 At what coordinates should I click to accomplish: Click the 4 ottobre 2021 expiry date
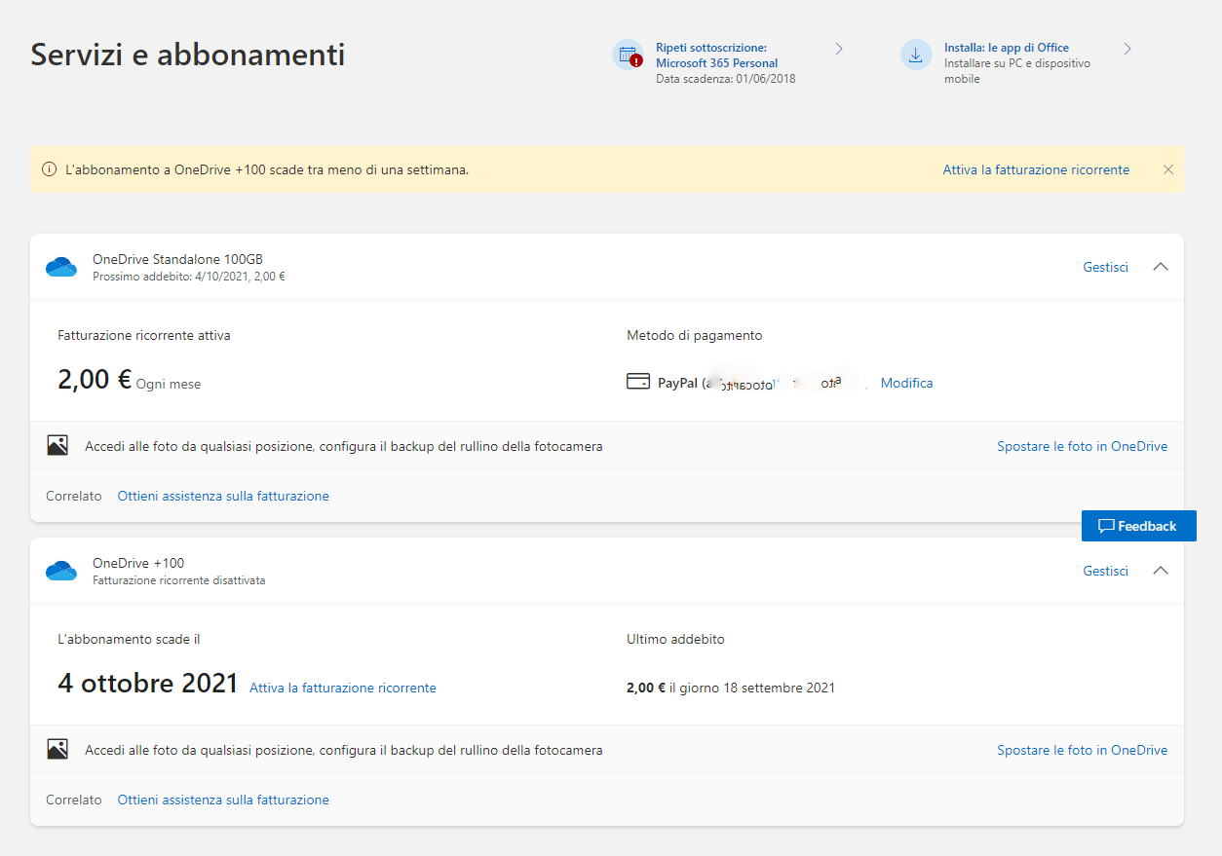[148, 684]
